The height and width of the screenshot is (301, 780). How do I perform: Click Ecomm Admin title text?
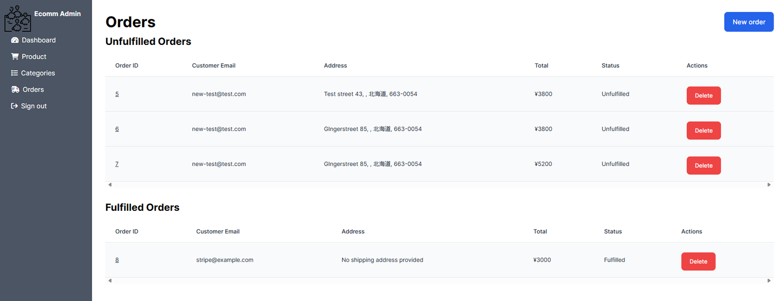57,14
